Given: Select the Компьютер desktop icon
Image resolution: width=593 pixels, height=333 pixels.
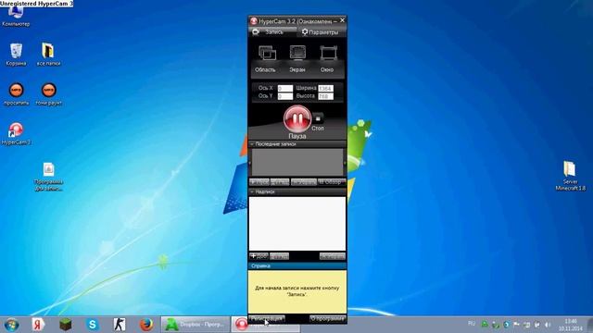Looking at the screenshot, I should (x=16, y=17).
